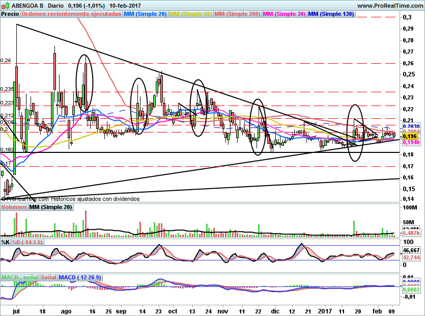The image size is (425, 316).
Task: Open the MACD ( 12 26 9) label
Action: tap(80, 277)
